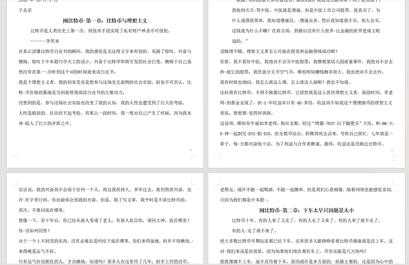Click the vertical scrollbar on the right edge
Image resolution: width=409 pixels, height=265 pixels.
pyautogui.click(x=407, y=132)
